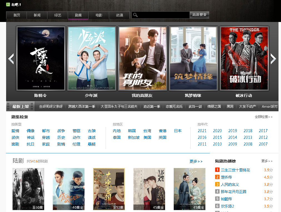Filter by region 韩国
This screenshot has width=281, height=212.
pyautogui.click(x=132, y=131)
